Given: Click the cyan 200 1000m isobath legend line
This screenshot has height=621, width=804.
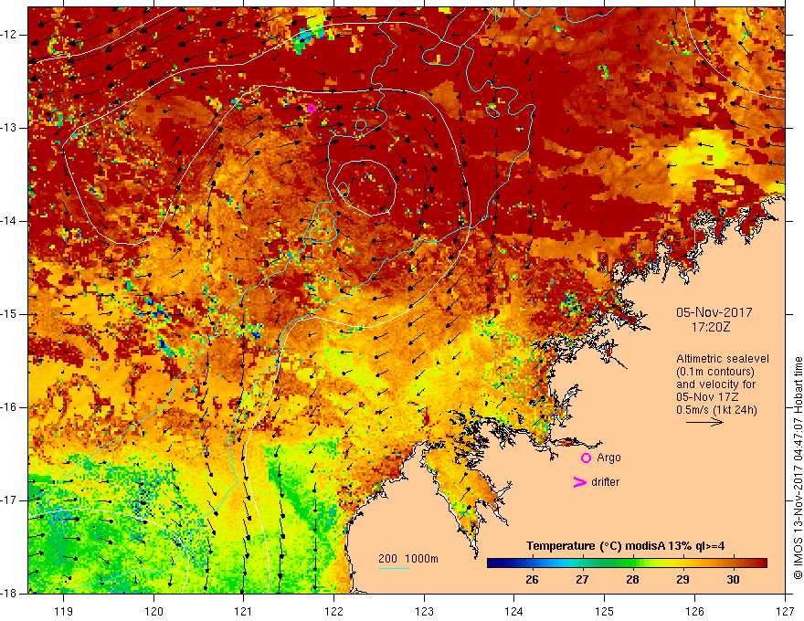Looking at the screenshot, I should (x=393, y=568).
